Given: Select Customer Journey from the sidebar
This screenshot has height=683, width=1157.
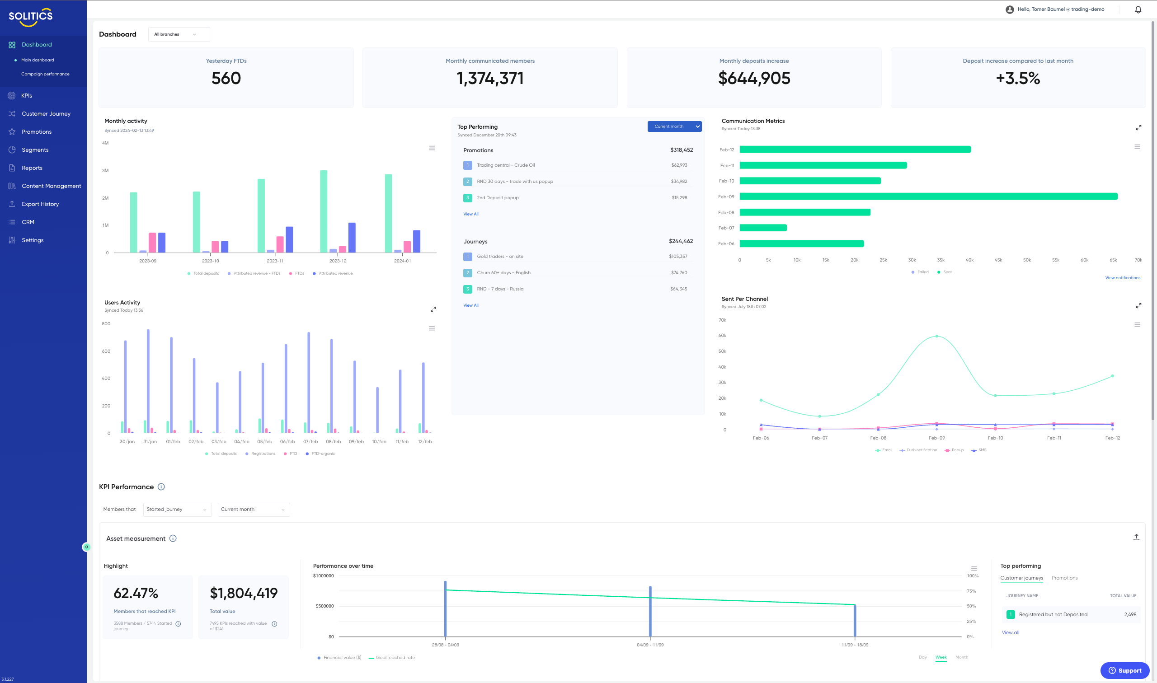Looking at the screenshot, I should (x=46, y=113).
